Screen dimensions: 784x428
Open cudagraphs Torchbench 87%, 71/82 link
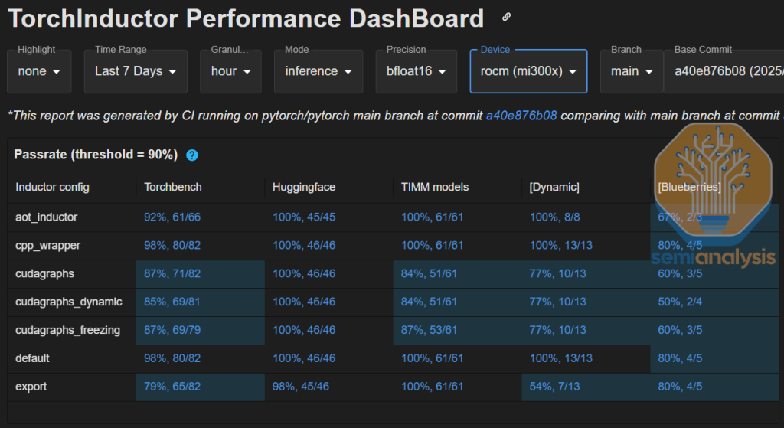pos(172,273)
